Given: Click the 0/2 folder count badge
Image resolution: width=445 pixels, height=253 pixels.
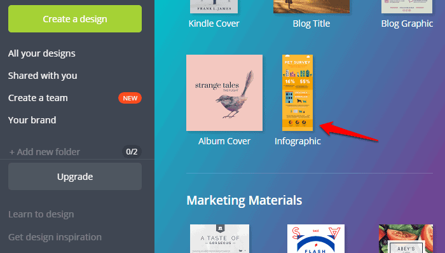Looking at the screenshot, I should click(x=132, y=152).
